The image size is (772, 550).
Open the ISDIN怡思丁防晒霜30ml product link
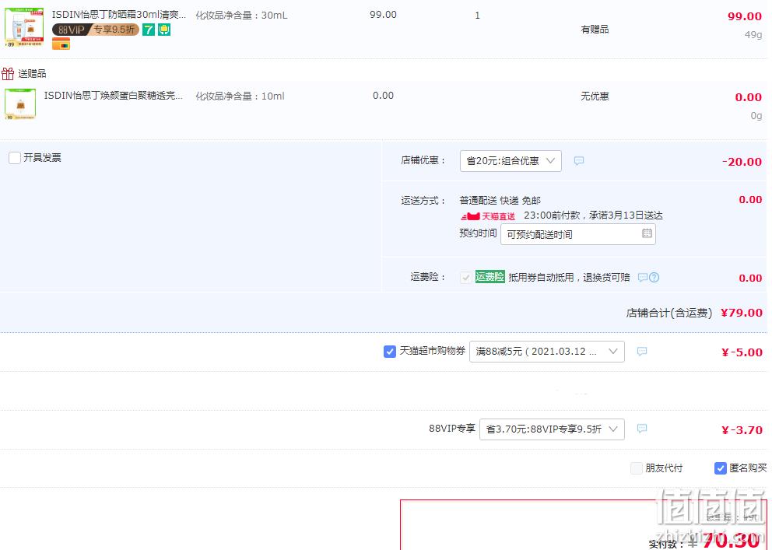click(x=119, y=15)
